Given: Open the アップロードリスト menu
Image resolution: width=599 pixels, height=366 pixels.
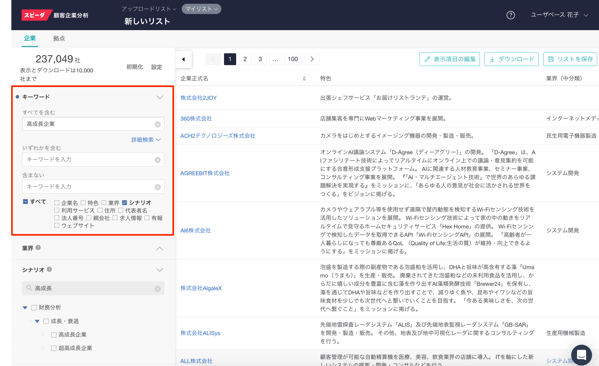Looking at the screenshot, I should (149, 9).
